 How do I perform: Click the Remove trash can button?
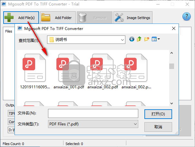point(94,17)
